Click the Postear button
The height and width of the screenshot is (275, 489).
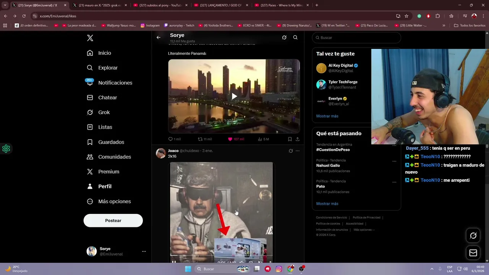(113, 220)
